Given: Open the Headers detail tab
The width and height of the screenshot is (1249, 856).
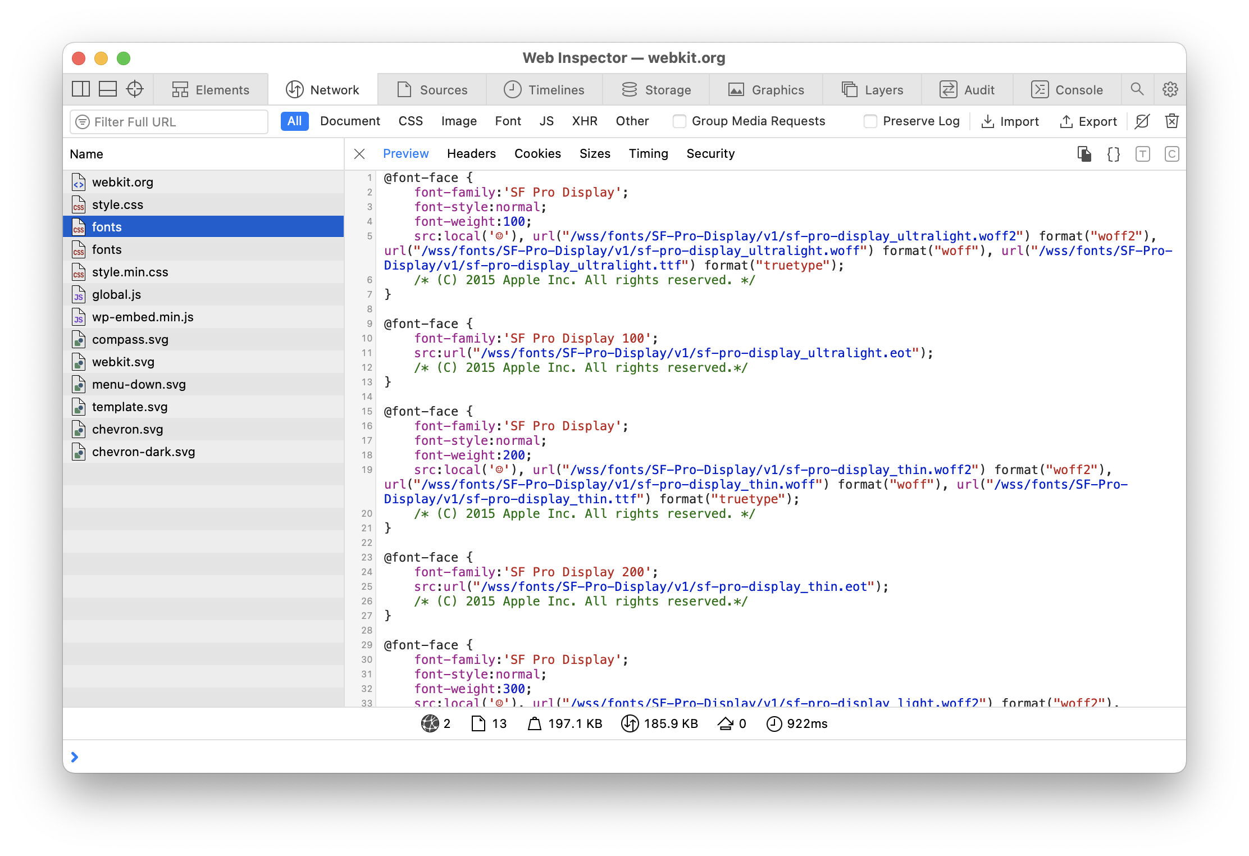Looking at the screenshot, I should (471, 154).
